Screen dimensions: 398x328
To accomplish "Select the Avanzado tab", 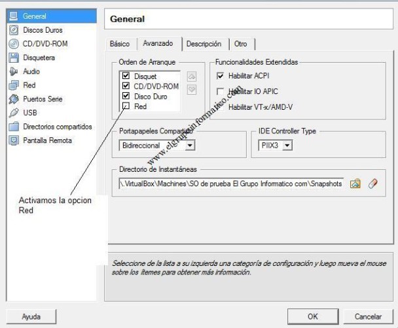I will tap(158, 44).
